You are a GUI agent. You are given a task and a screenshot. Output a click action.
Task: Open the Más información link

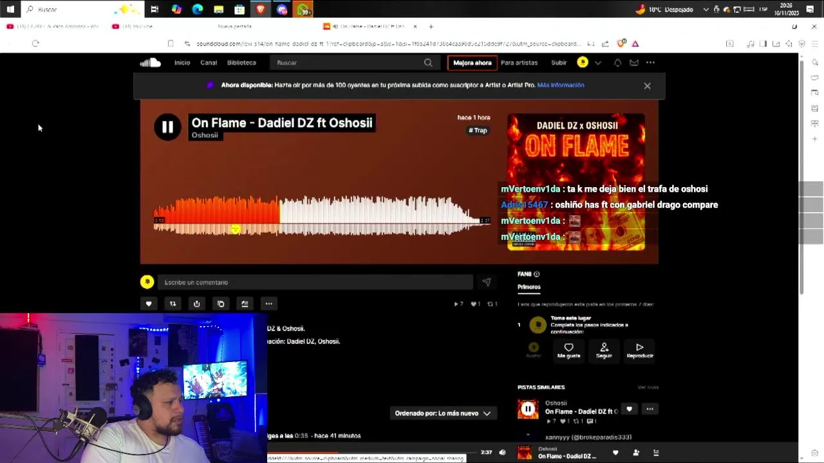[x=561, y=85]
